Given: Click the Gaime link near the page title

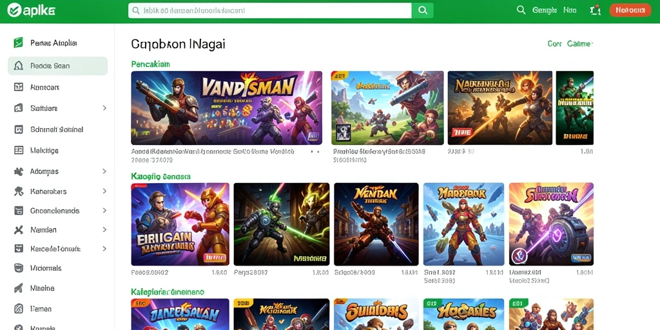Looking at the screenshot, I should (x=579, y=43).
